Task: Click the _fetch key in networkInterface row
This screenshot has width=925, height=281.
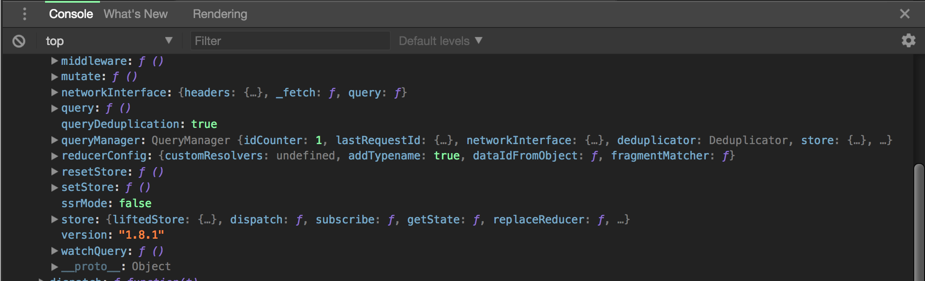Action: pyautogui.click(x=295, y=92)
